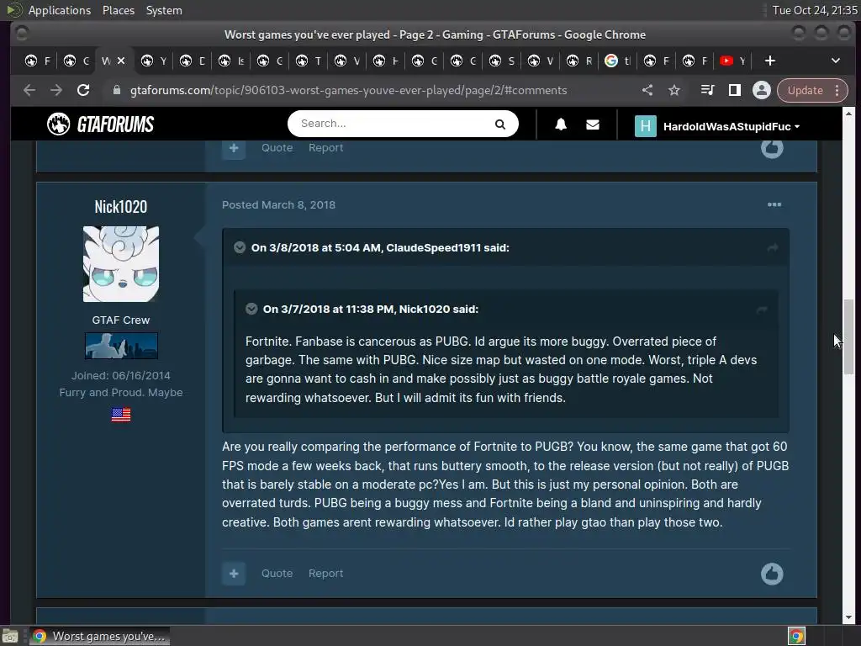Screen dimensions: 861x646
Task: Collapse the ClaudeSpeed1911 quote
Action: pyautogui.click(x=240, y=247)
